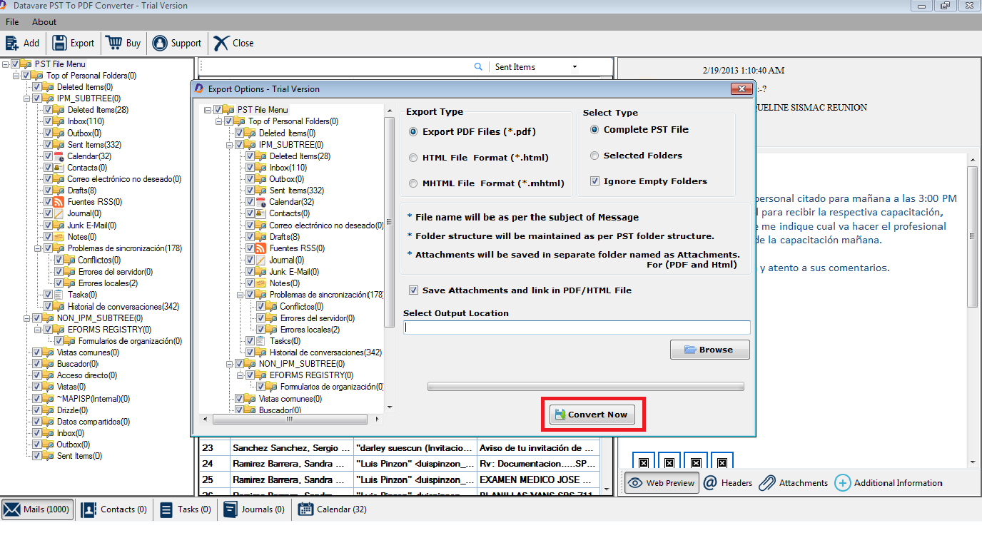Click the Convert Now button
The height and width of the screenshot is (548, 982).
point(592,415)
